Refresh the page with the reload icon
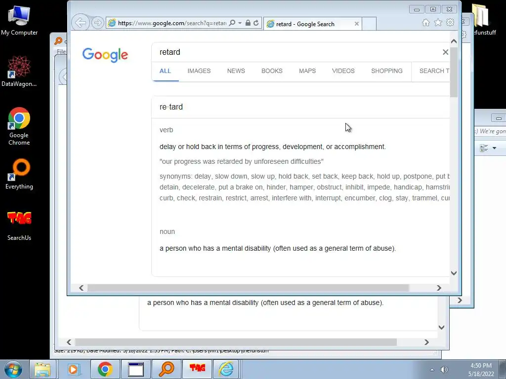 tap(256, 23)
